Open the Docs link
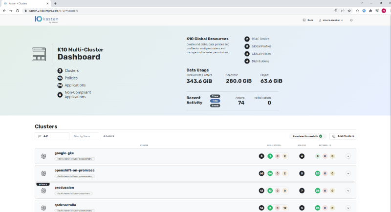391x212 pixels. click(308, 20)
